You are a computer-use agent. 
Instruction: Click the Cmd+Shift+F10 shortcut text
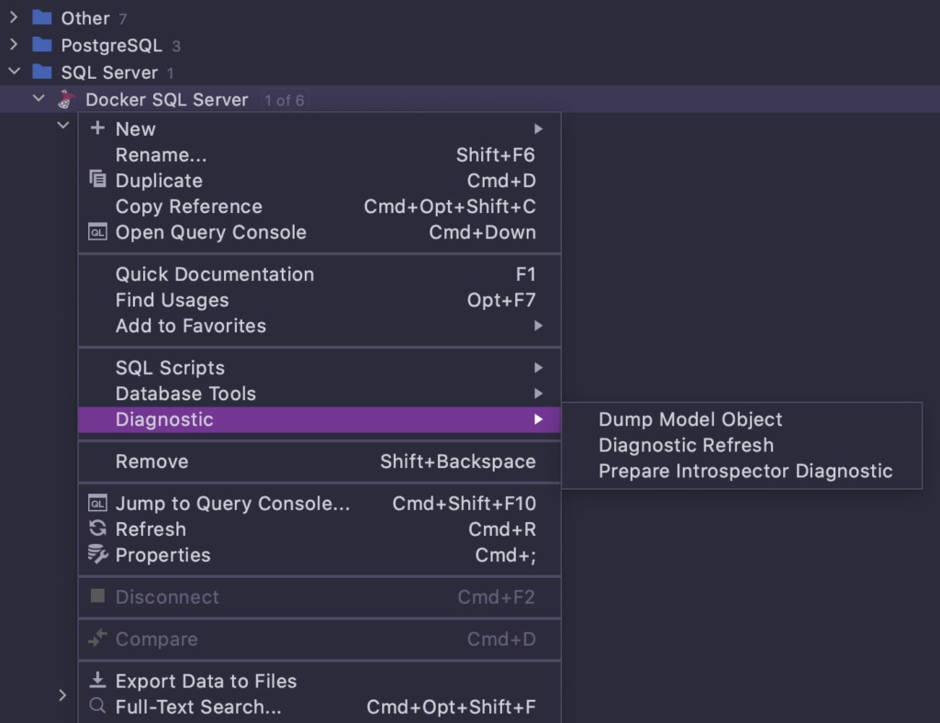(464, 504)
